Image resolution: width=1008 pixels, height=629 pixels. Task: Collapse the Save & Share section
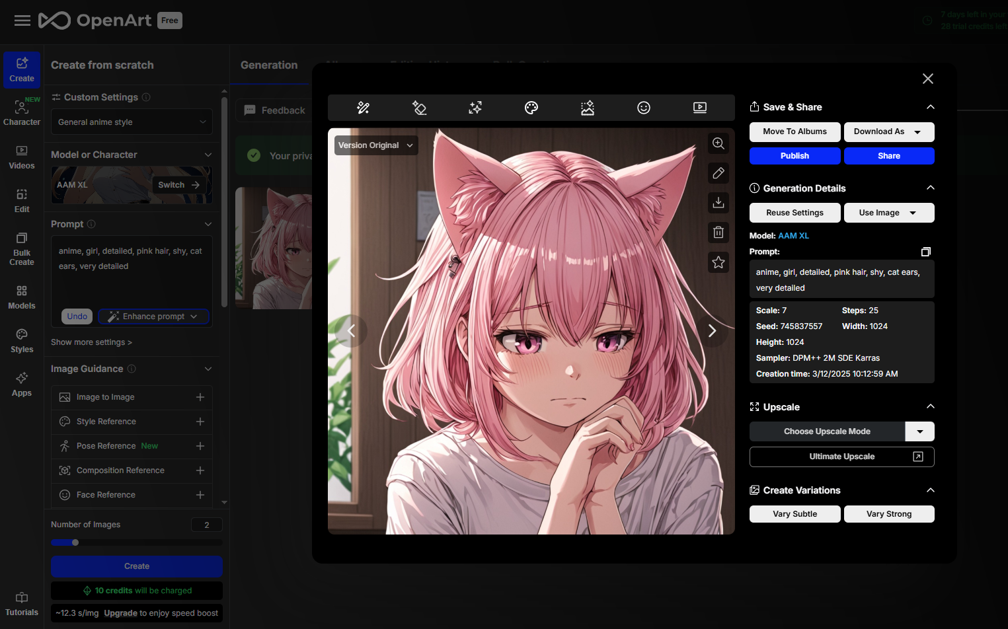coord(931,107)
